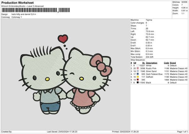Click the Height value '4.94 in'
This screenshot has width=189, height=134.
tap(184, 8)
